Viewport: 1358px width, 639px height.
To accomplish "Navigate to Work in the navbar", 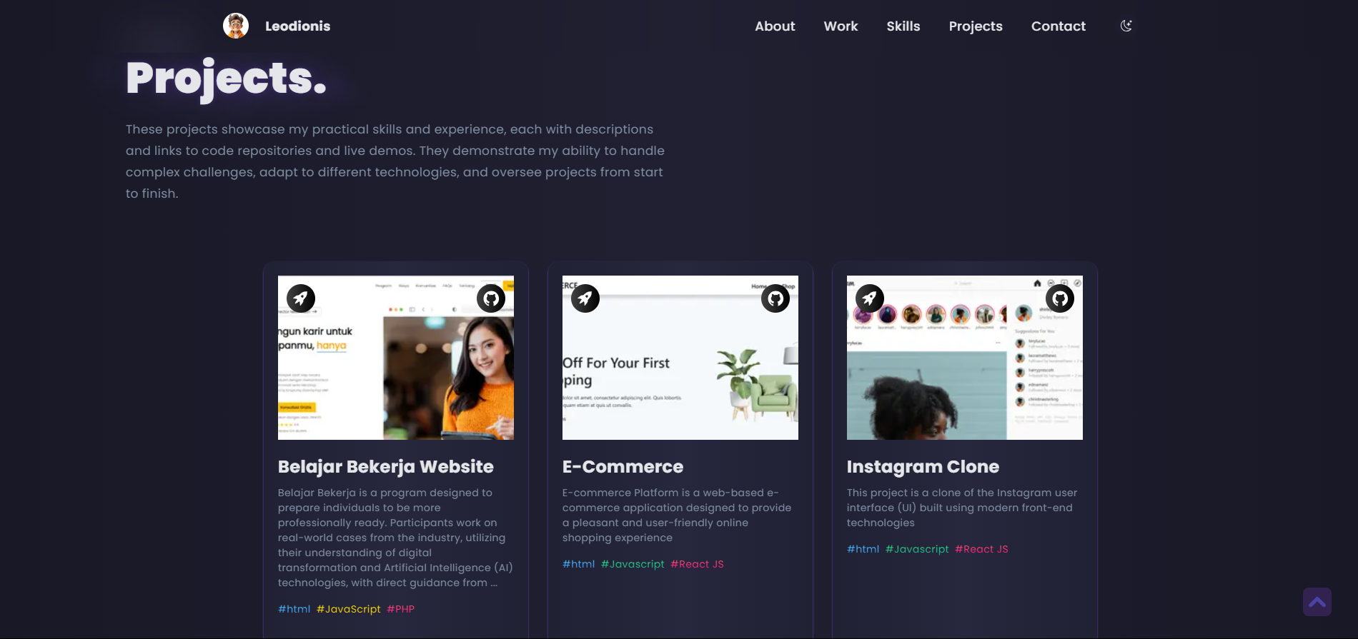I will click(841, 26).
